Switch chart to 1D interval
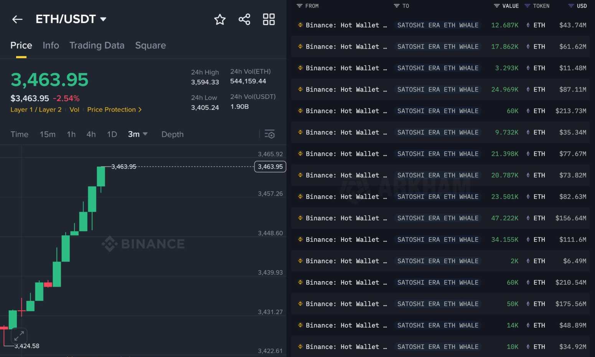595x357 pixels. click(112, 134)
